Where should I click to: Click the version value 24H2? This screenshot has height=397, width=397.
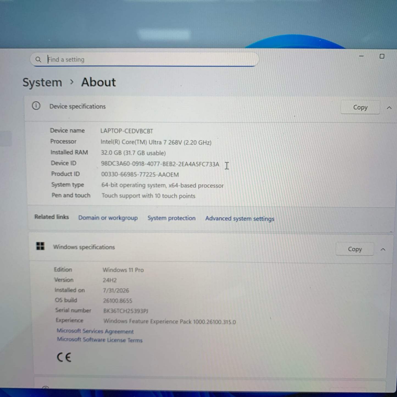click(x=110, y=280)
